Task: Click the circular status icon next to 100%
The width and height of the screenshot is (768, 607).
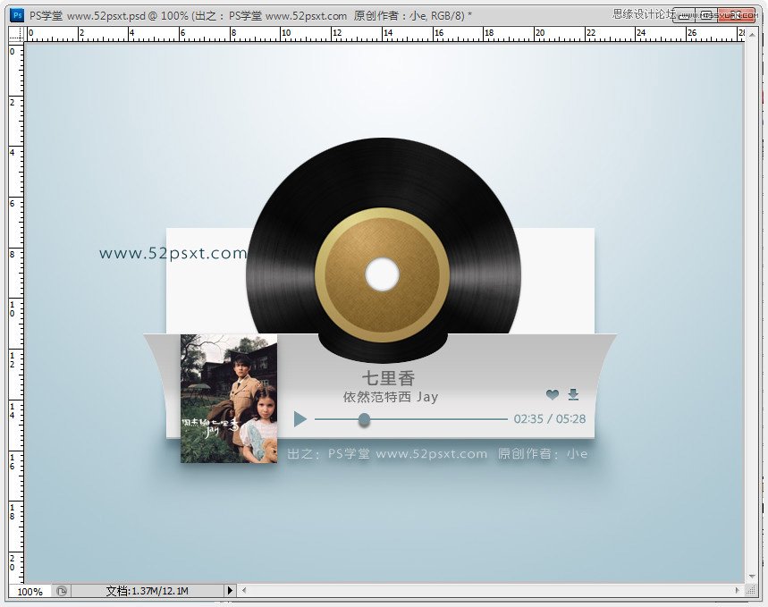Action: [x=61, y=591]
